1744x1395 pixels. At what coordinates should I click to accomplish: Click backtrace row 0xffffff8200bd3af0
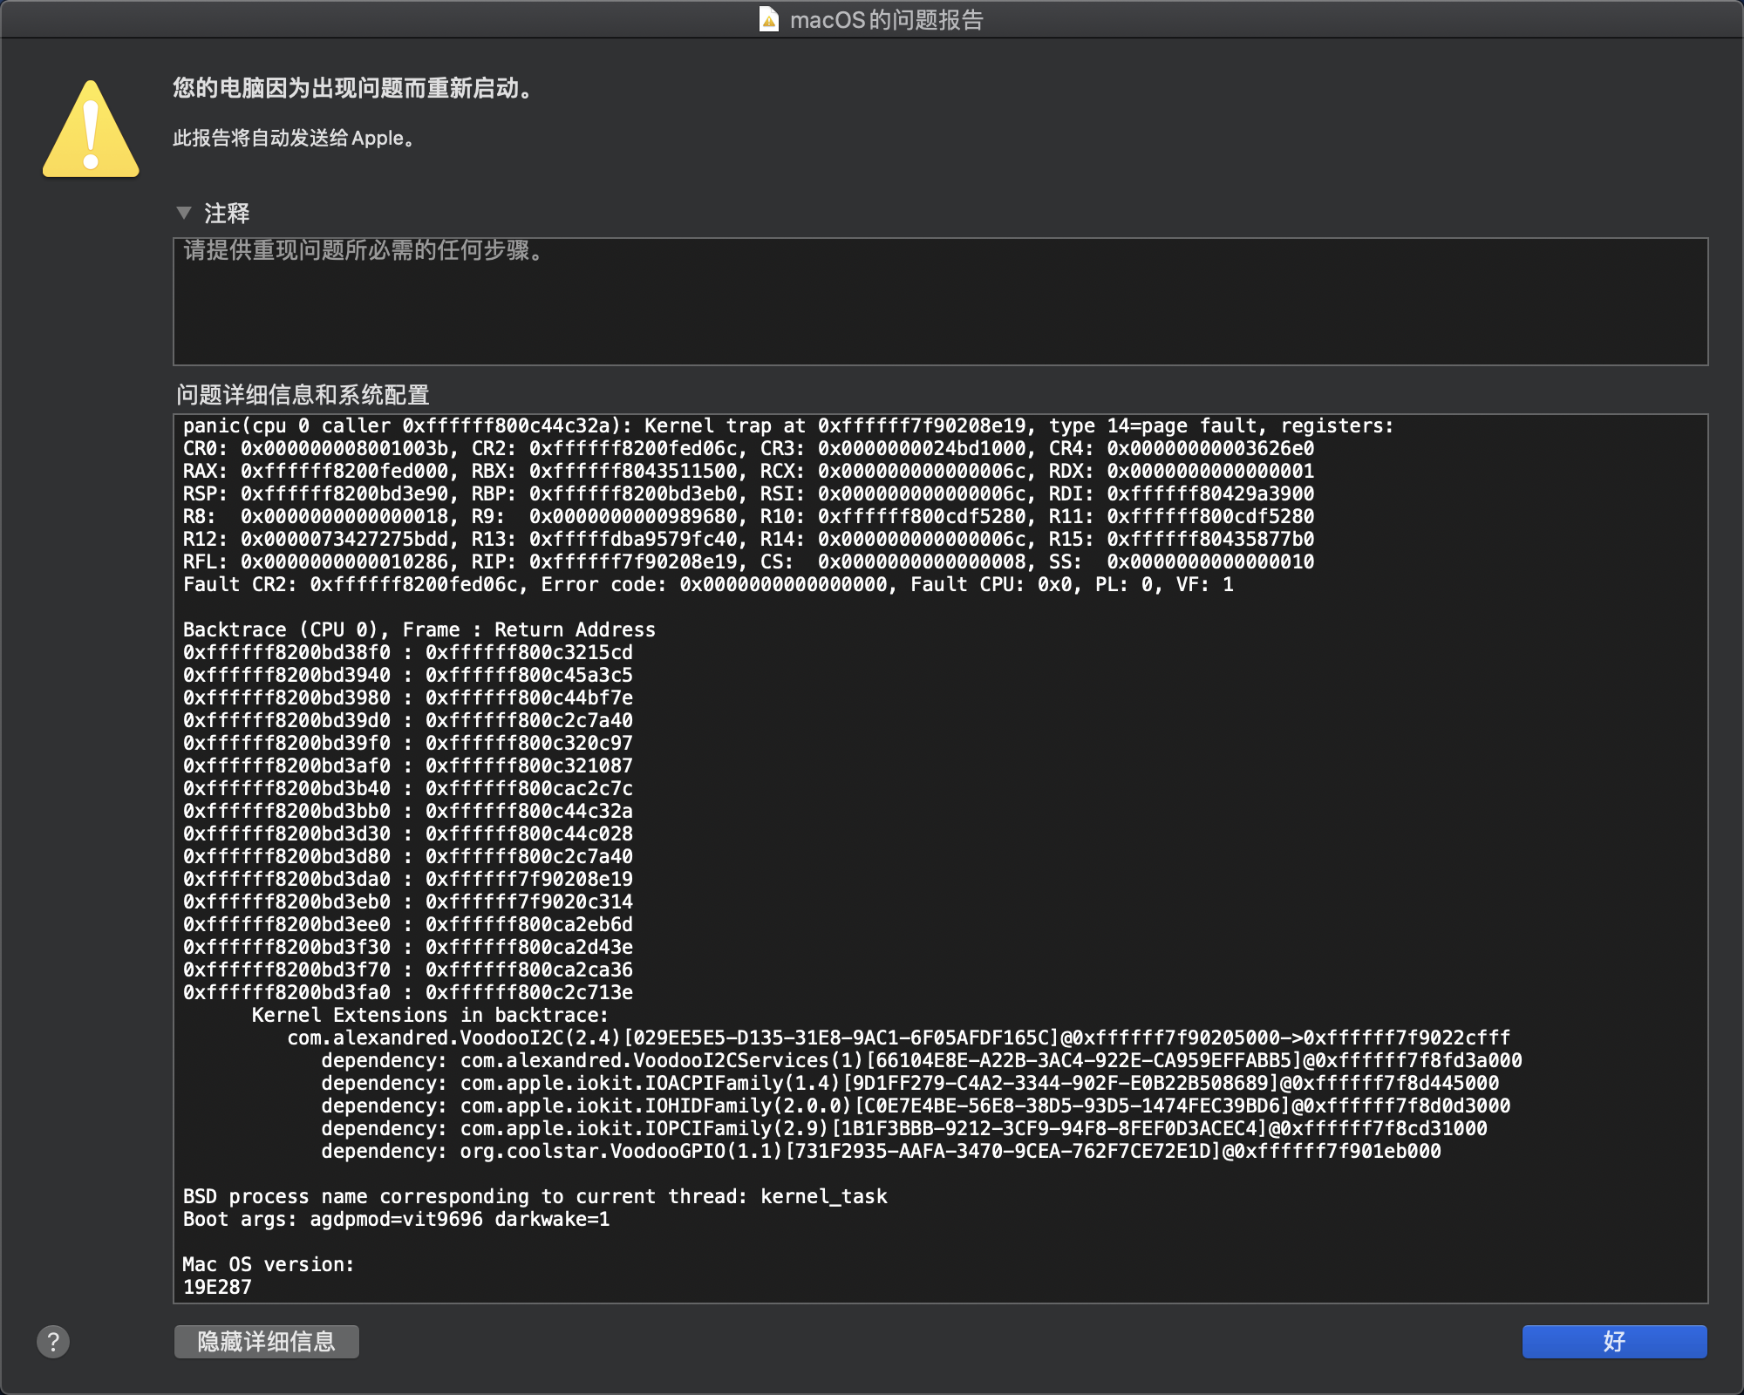point(408,766)
